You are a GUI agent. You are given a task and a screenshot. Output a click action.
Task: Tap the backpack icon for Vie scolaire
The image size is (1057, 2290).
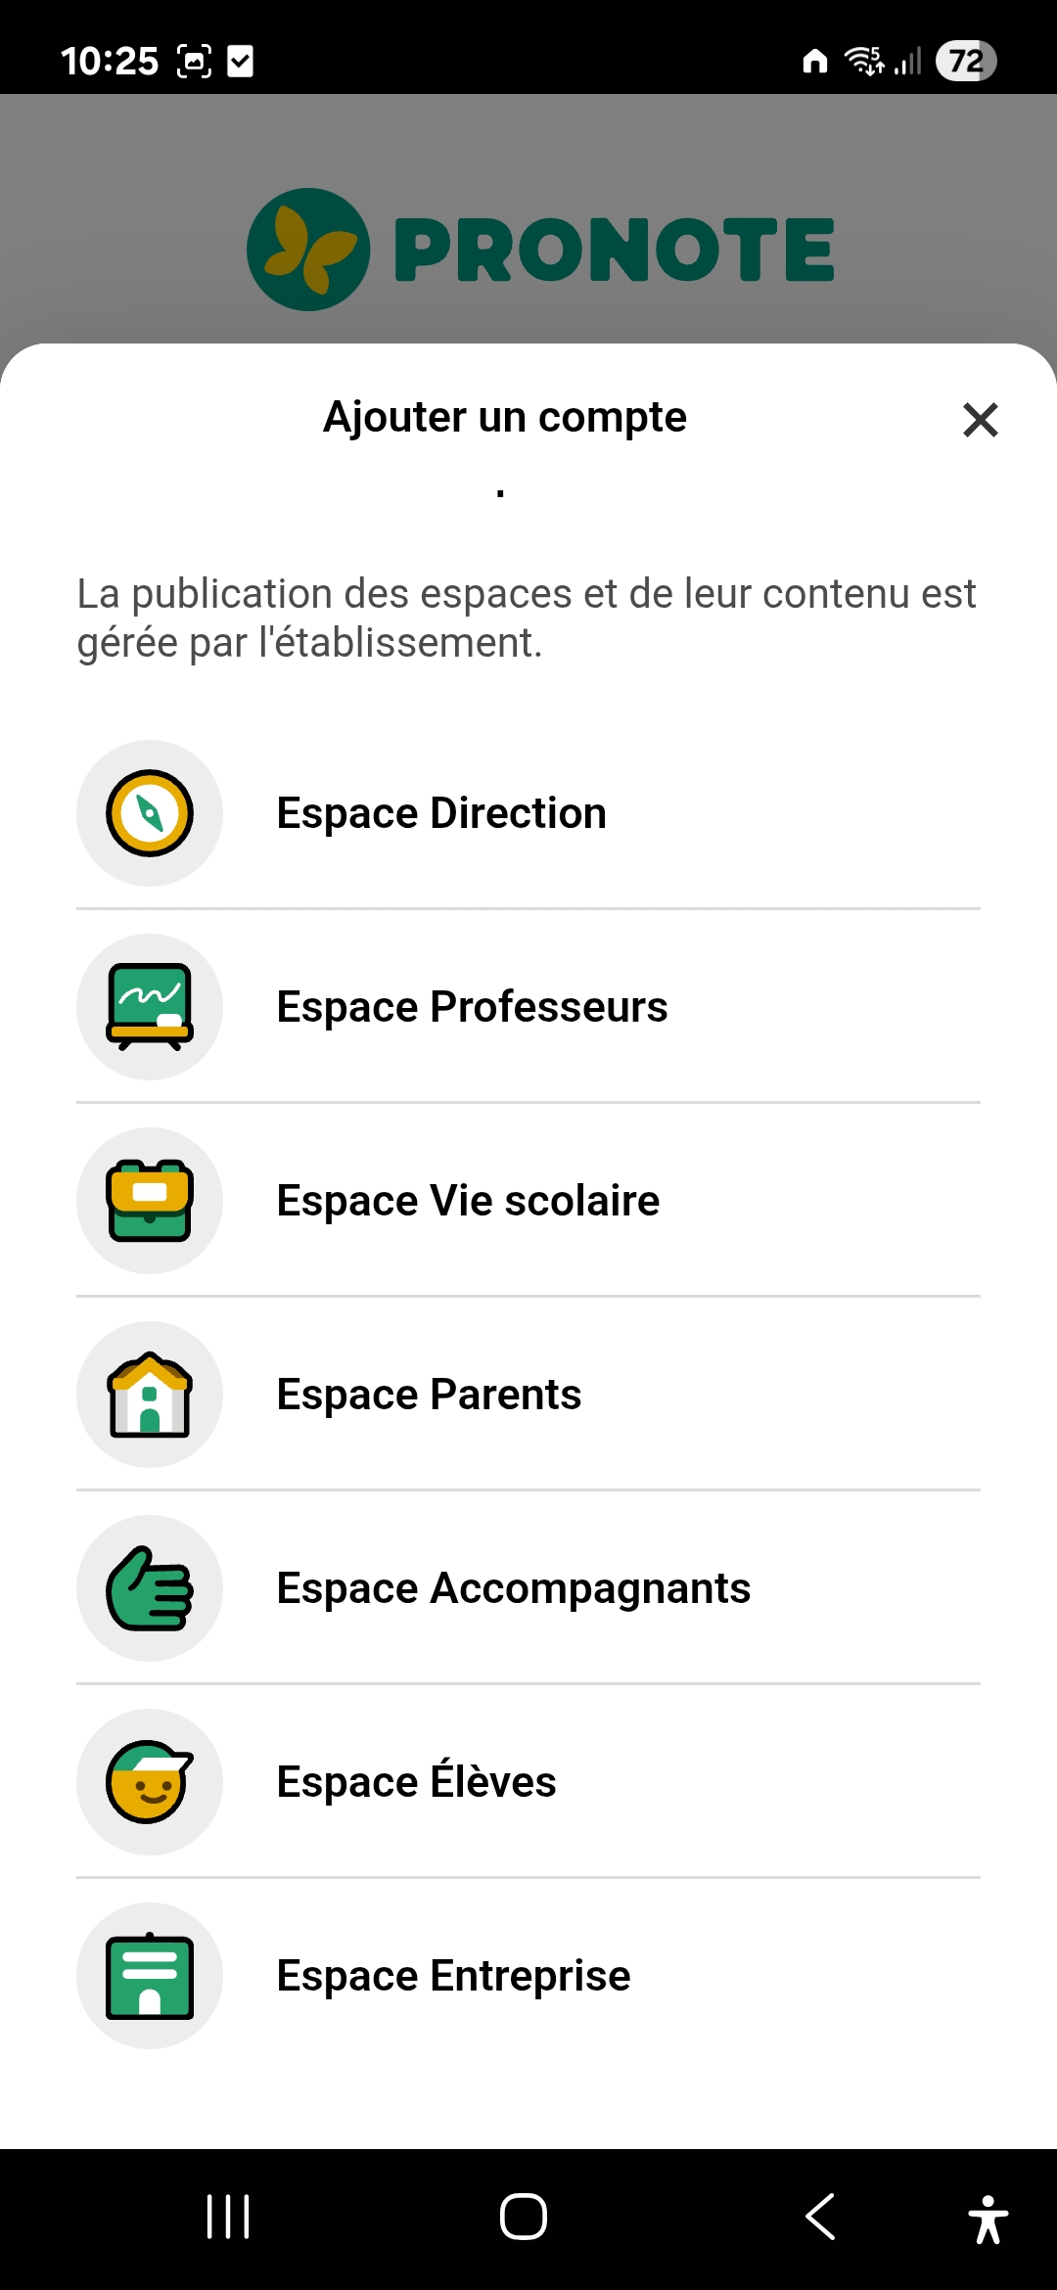click(x=150, y=1201)
